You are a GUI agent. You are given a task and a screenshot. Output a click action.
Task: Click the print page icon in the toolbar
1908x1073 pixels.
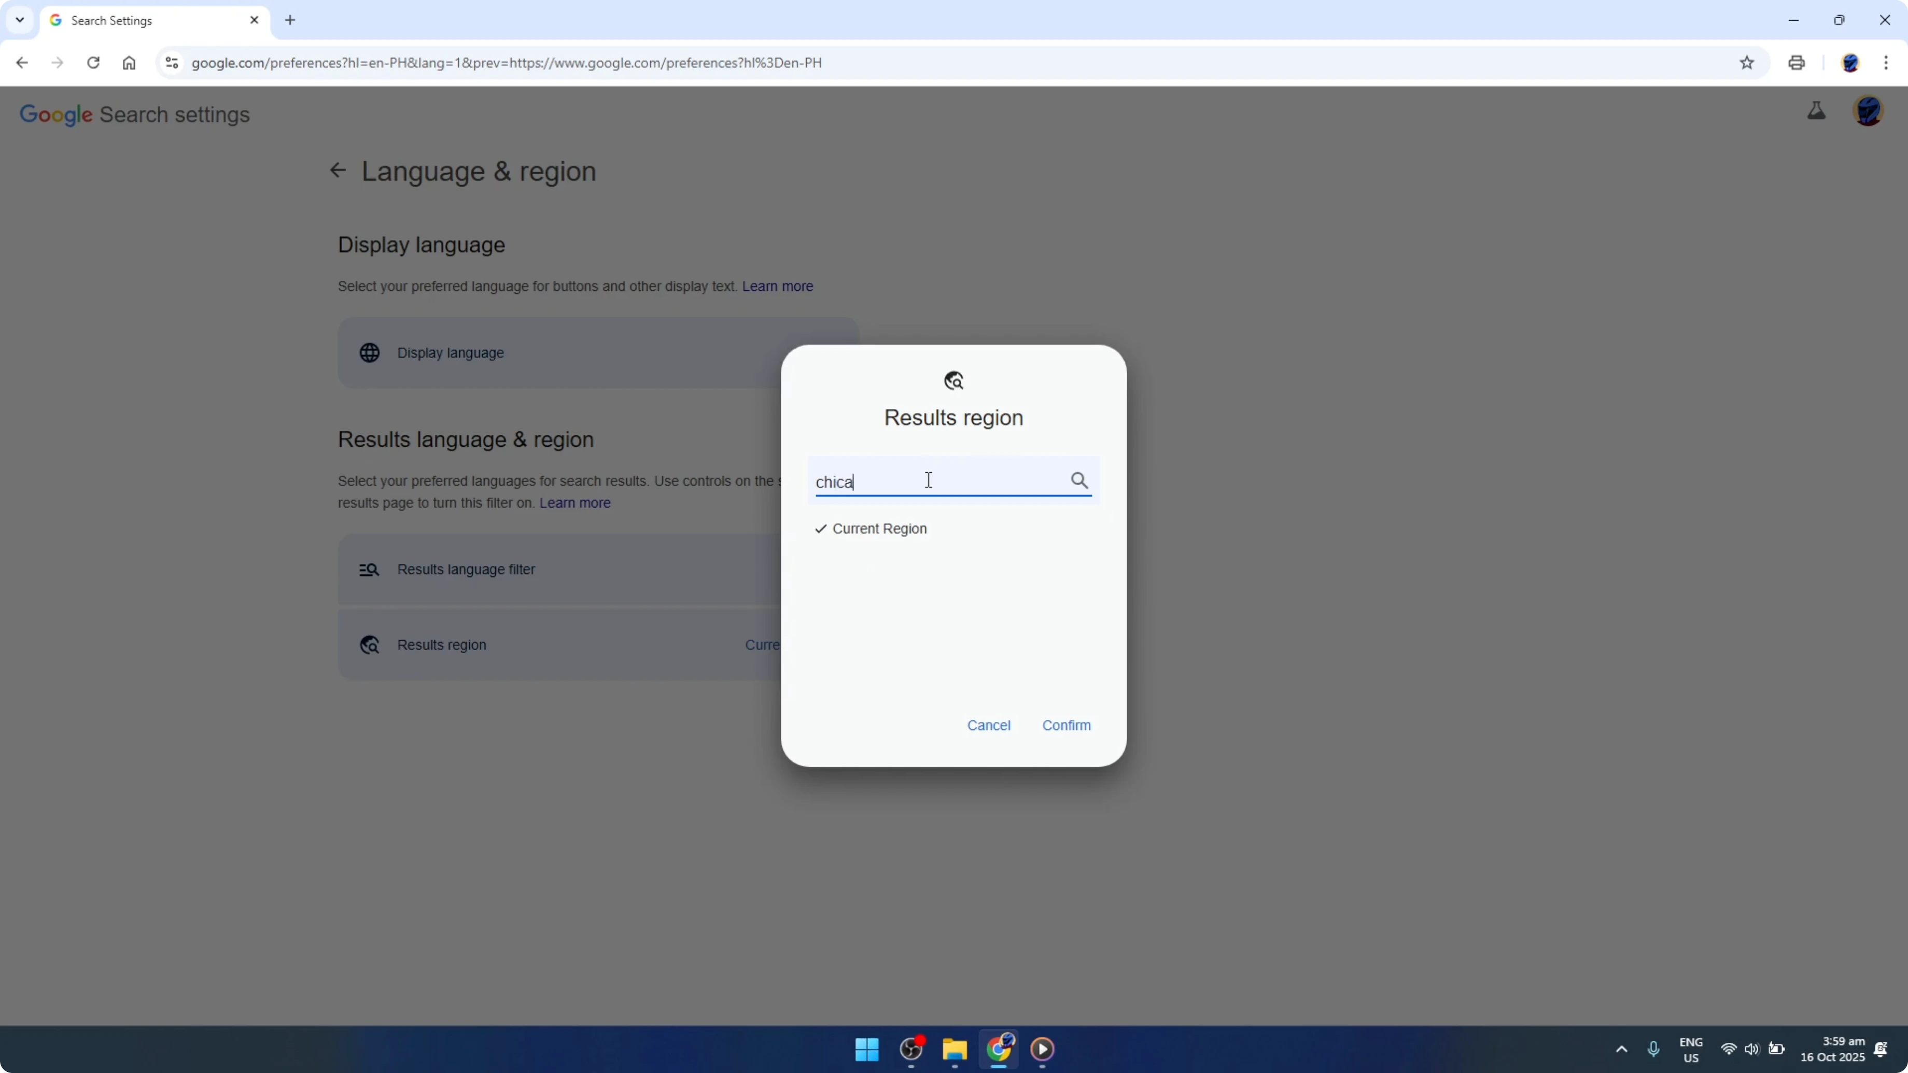click(x=1797, y=63)
